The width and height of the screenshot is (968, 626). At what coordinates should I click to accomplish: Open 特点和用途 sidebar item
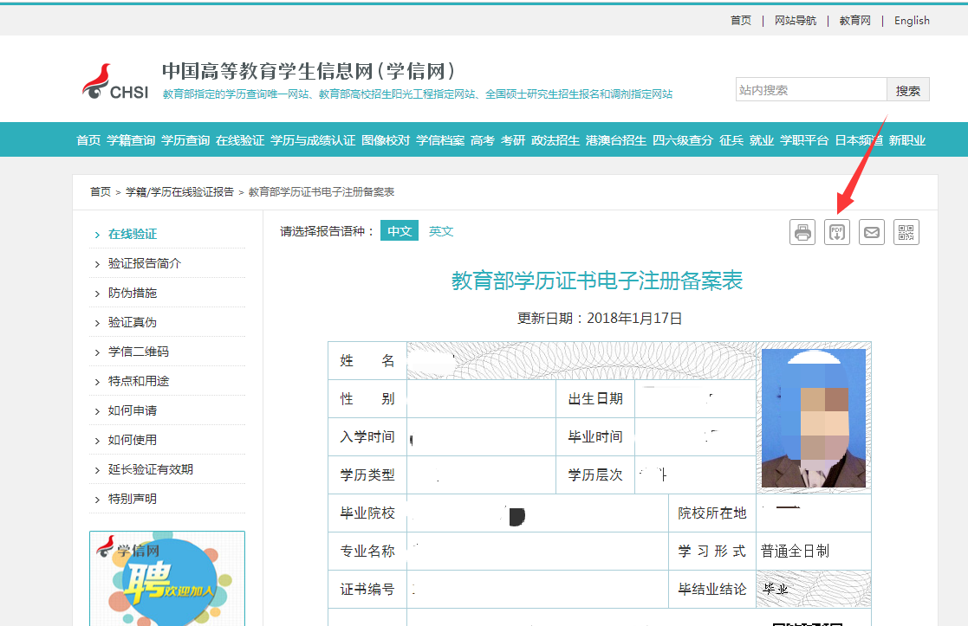click(139, 381)
